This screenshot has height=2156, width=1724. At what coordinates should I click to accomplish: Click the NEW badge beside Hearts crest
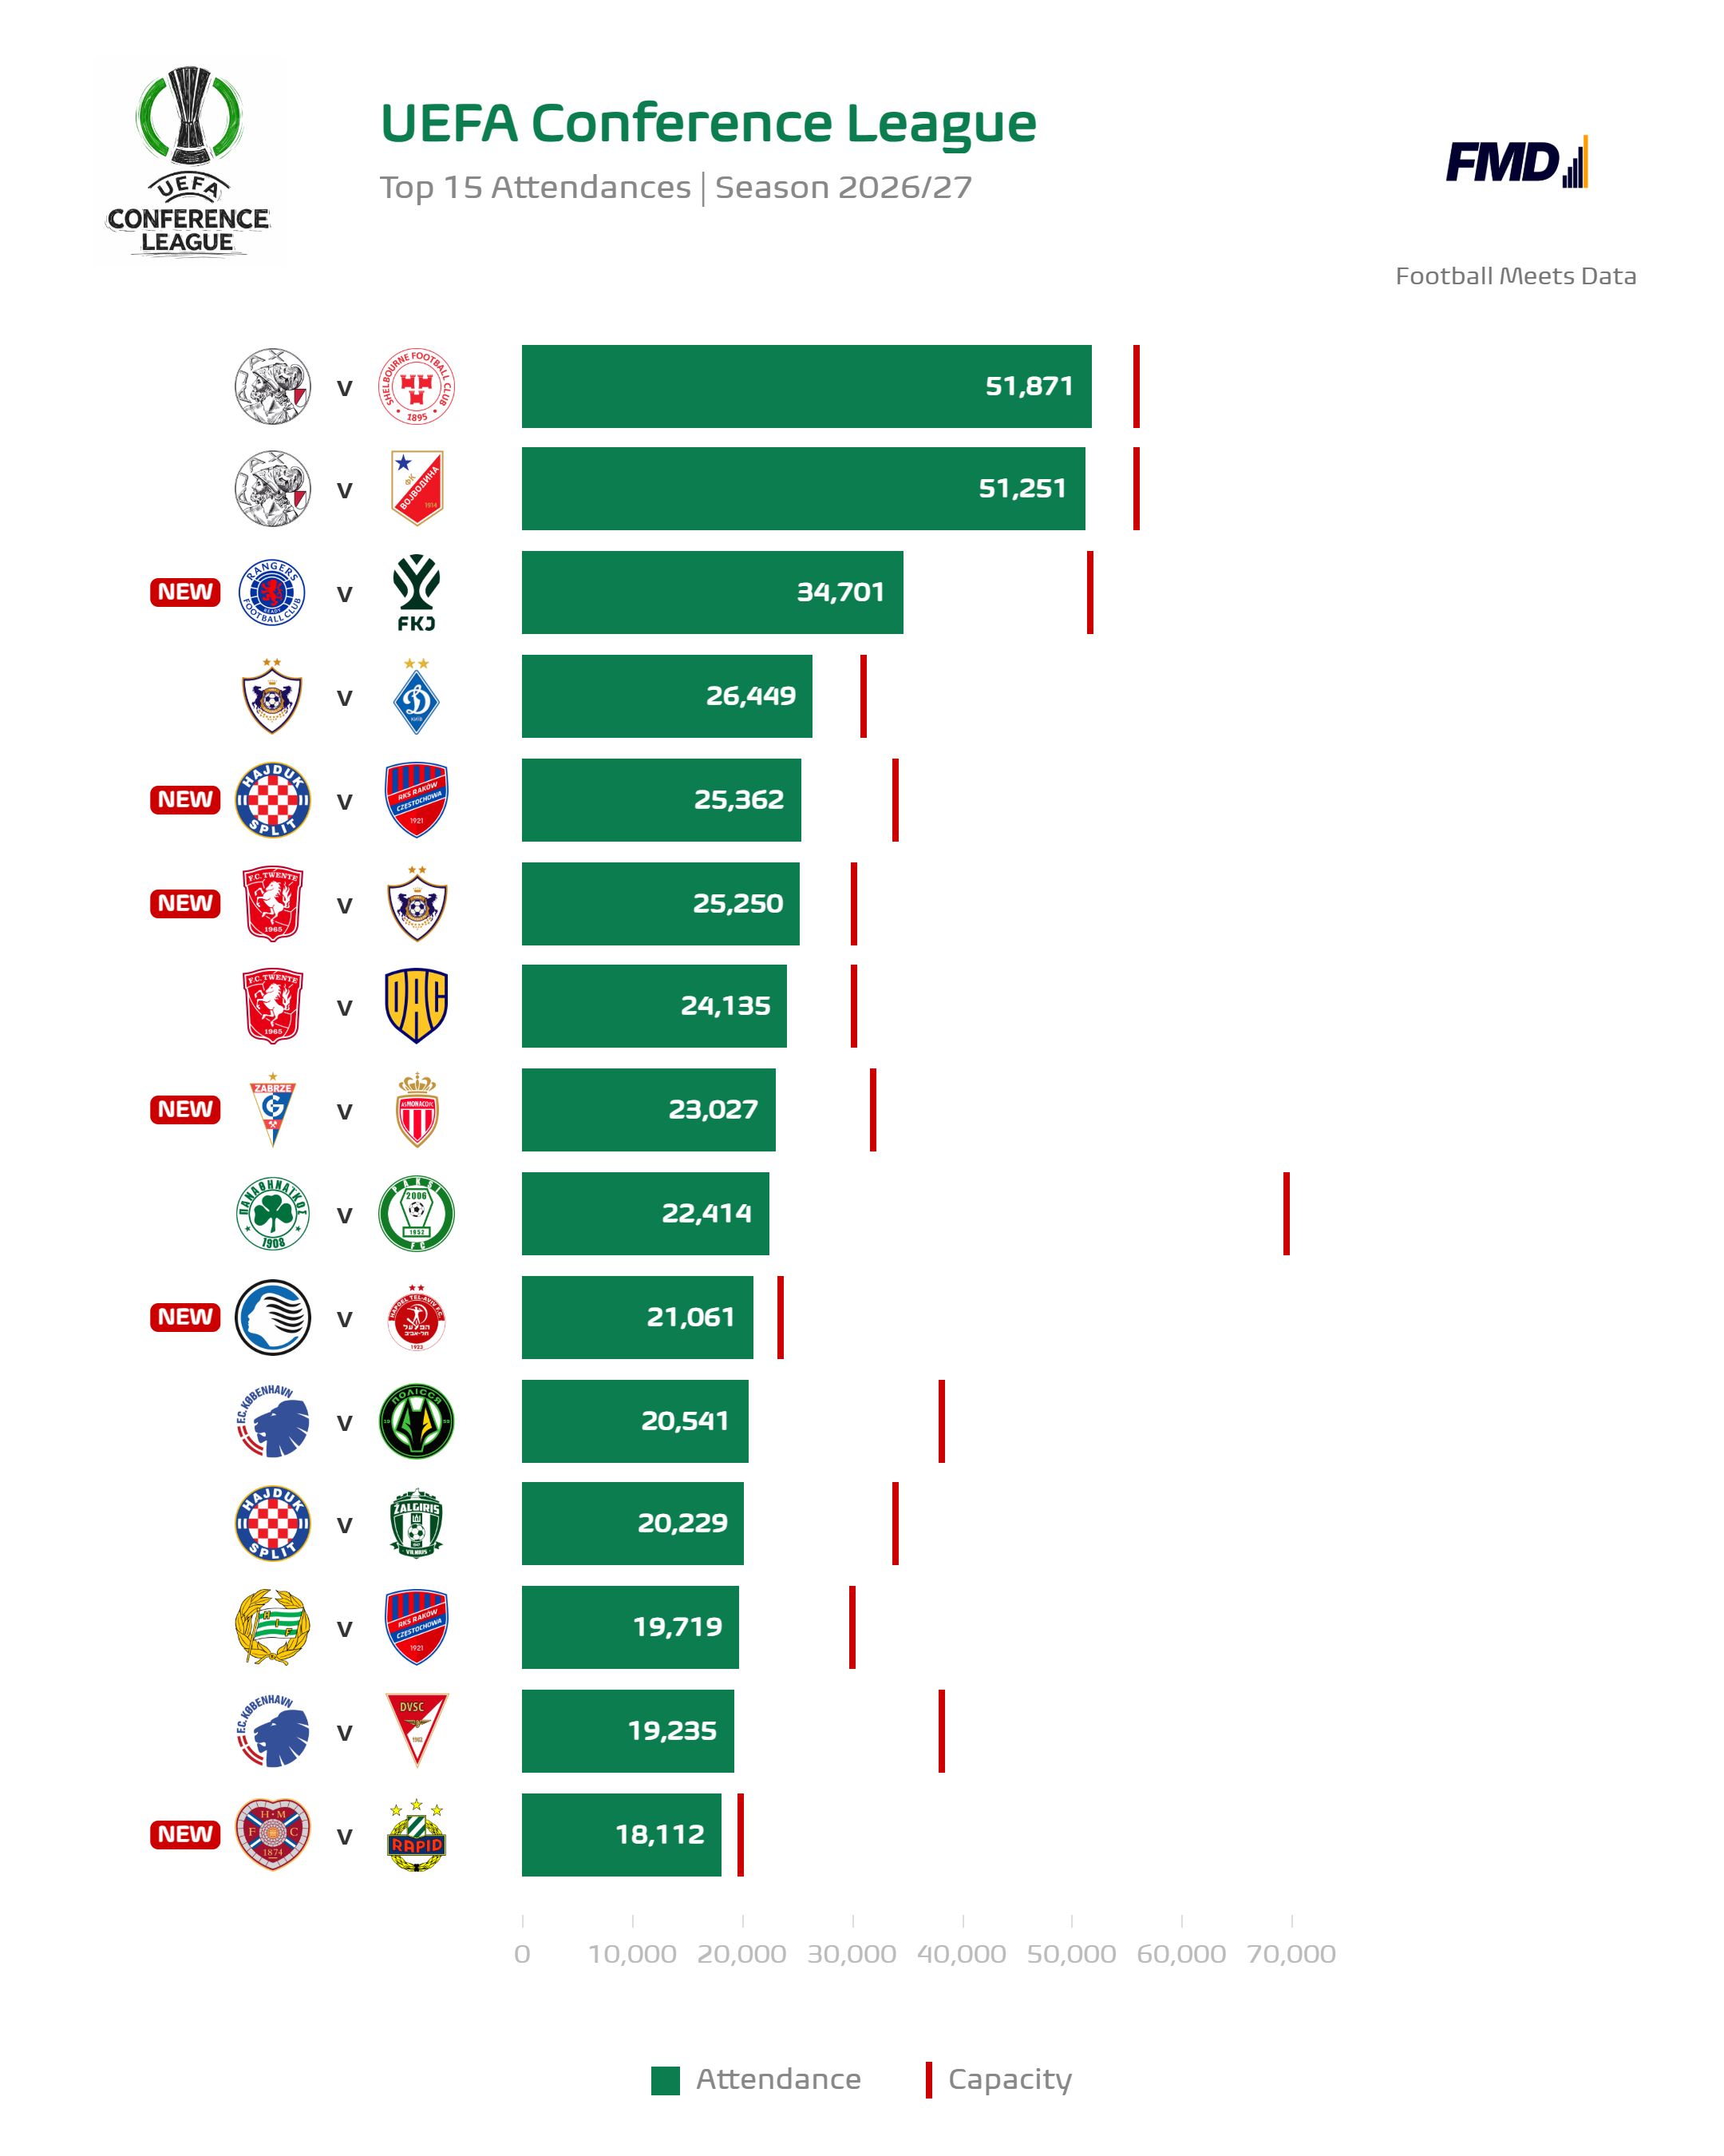tap(185, 1834)
